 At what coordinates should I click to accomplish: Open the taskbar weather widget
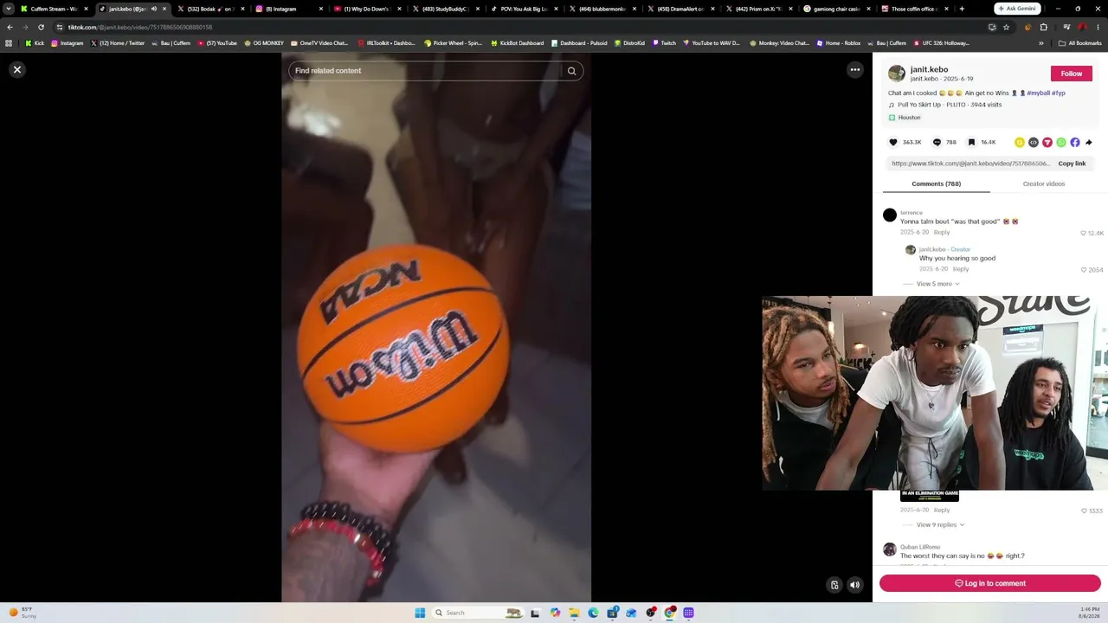(23, 613)
